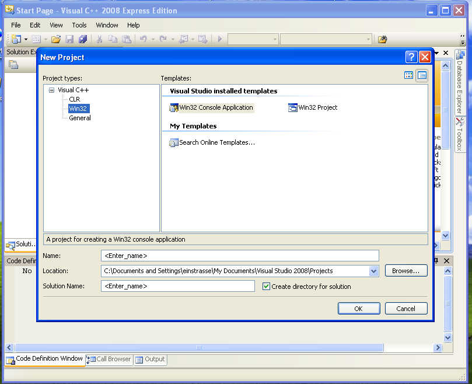Select CLR project type

pyautogui.click(x=74, y=99)
